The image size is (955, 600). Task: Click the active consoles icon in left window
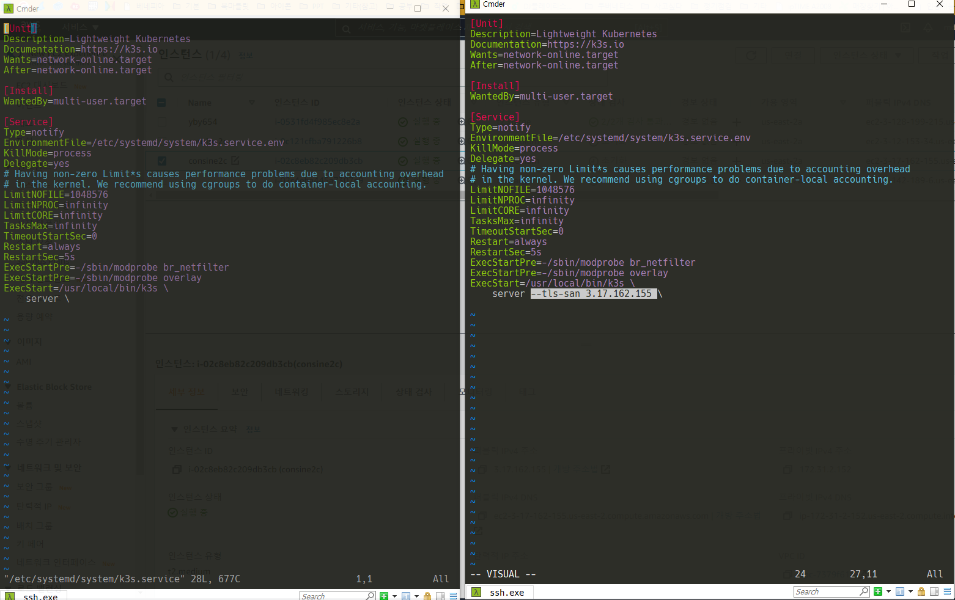click(x=406, y=596)
